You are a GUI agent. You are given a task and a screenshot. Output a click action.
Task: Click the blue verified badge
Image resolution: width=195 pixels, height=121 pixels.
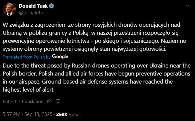(51, 6)
